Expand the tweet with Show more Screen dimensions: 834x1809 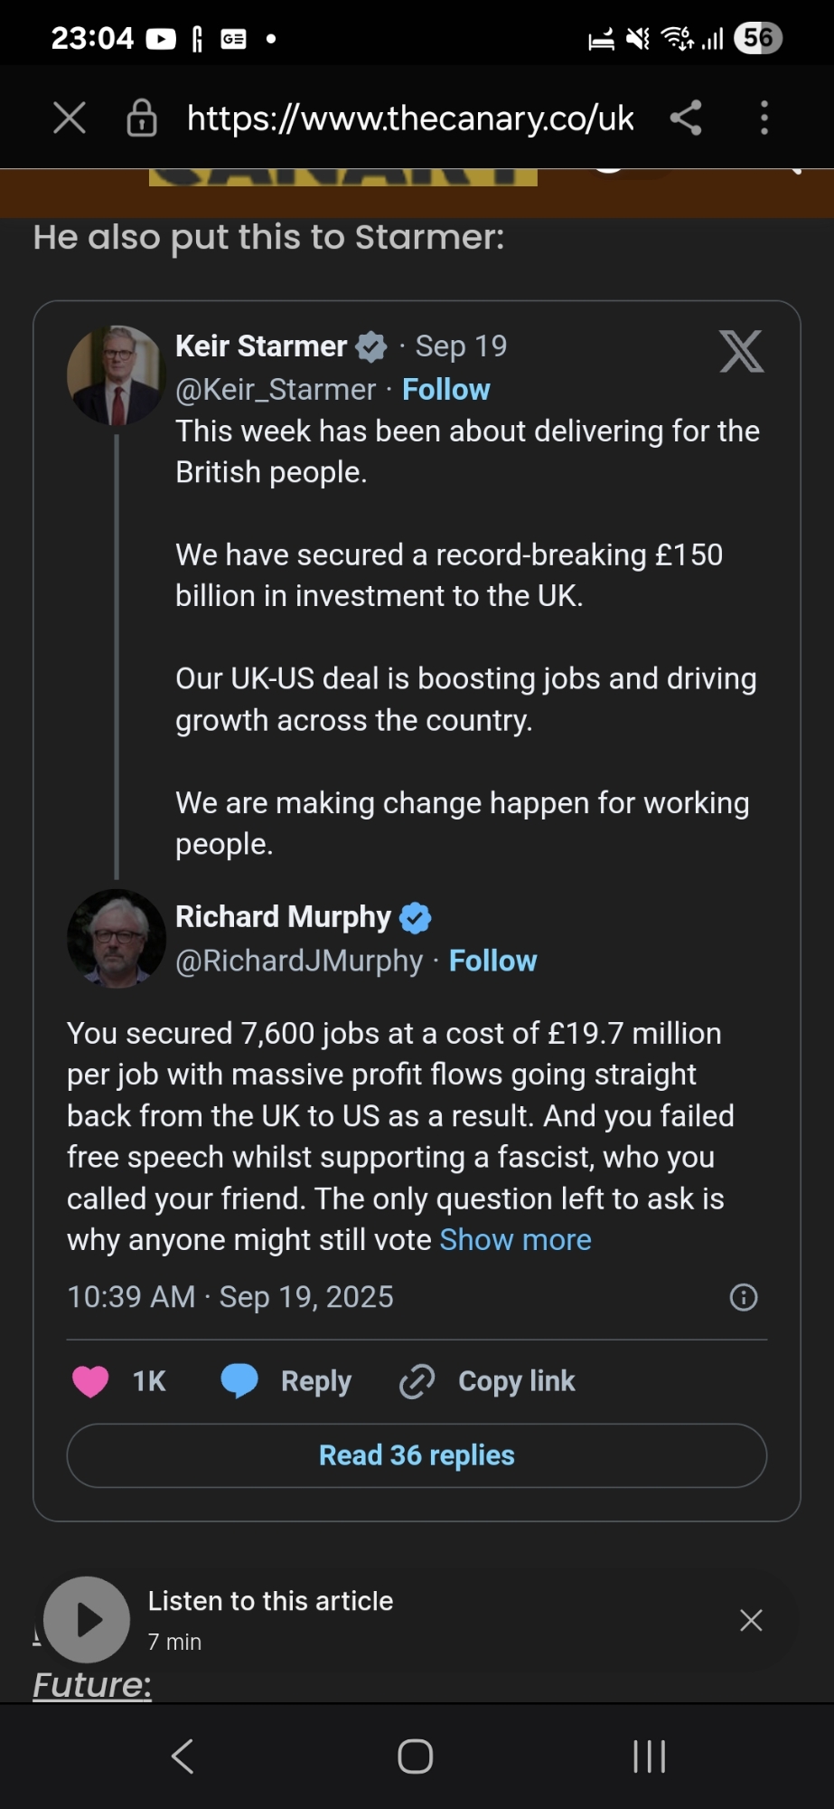pyautogui.click(x=515, y=1240)
